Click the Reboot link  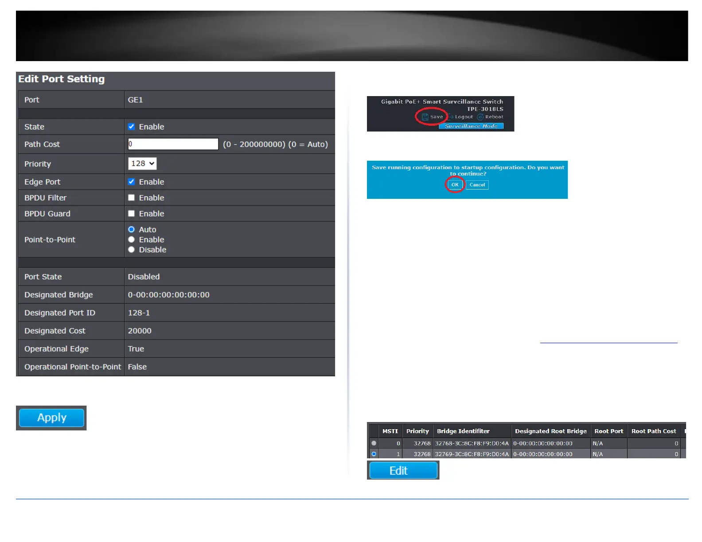[x=494, y=117]
